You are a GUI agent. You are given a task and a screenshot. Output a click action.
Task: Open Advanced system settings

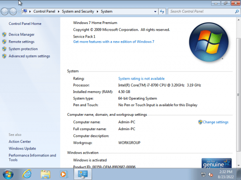(29, 56)
